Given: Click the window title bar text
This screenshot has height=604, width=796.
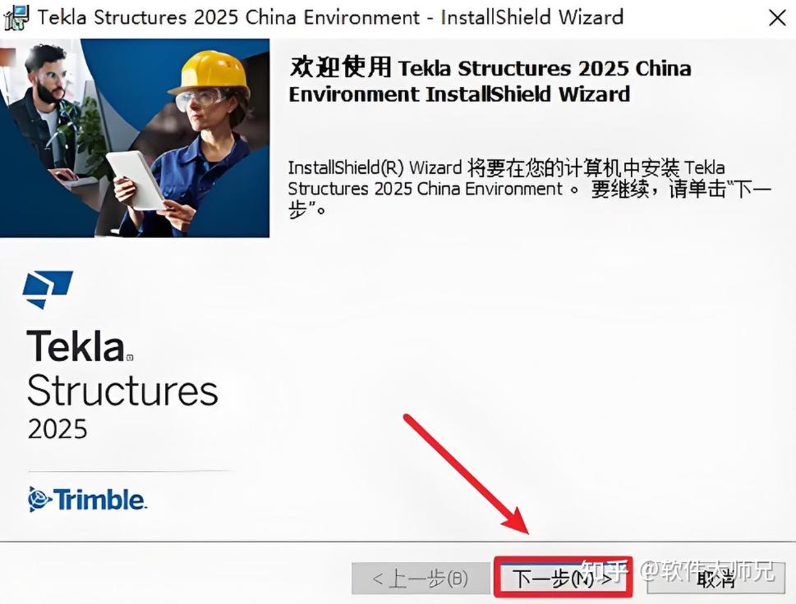Looking at the screenshot, I should point(330,17).
